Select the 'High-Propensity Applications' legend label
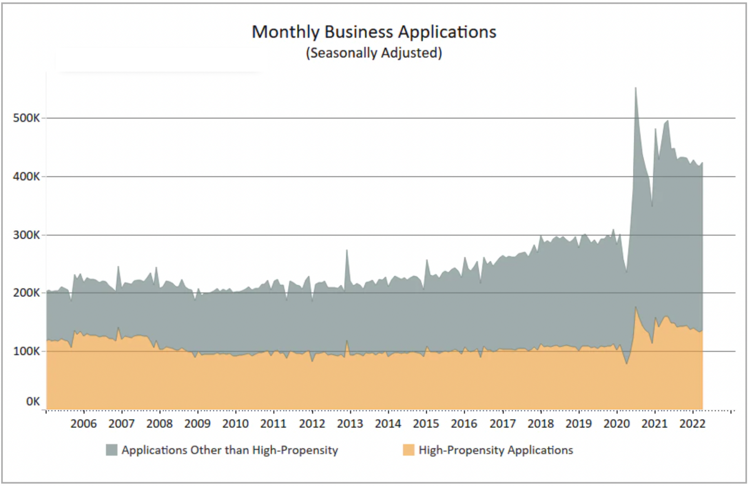 point(496,450)
